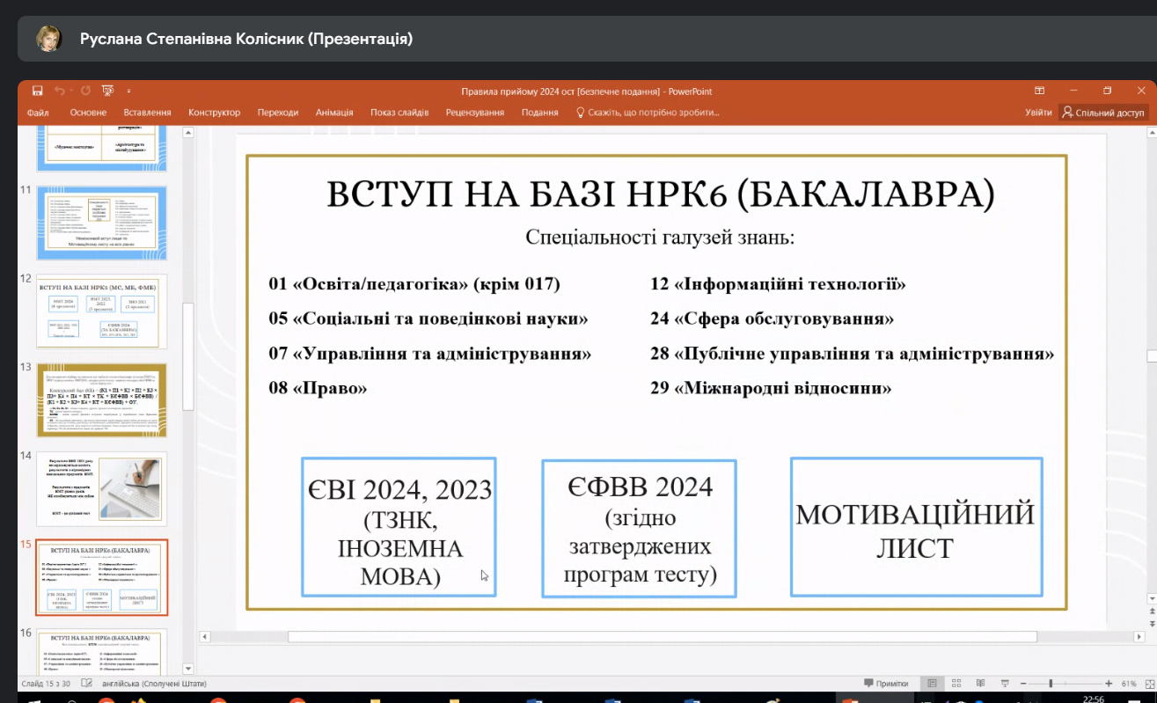The width and height of the screenshot is (1157, 703).
Task: Click the Увійти sign-in link
Action: click(x=1038, y=113)
